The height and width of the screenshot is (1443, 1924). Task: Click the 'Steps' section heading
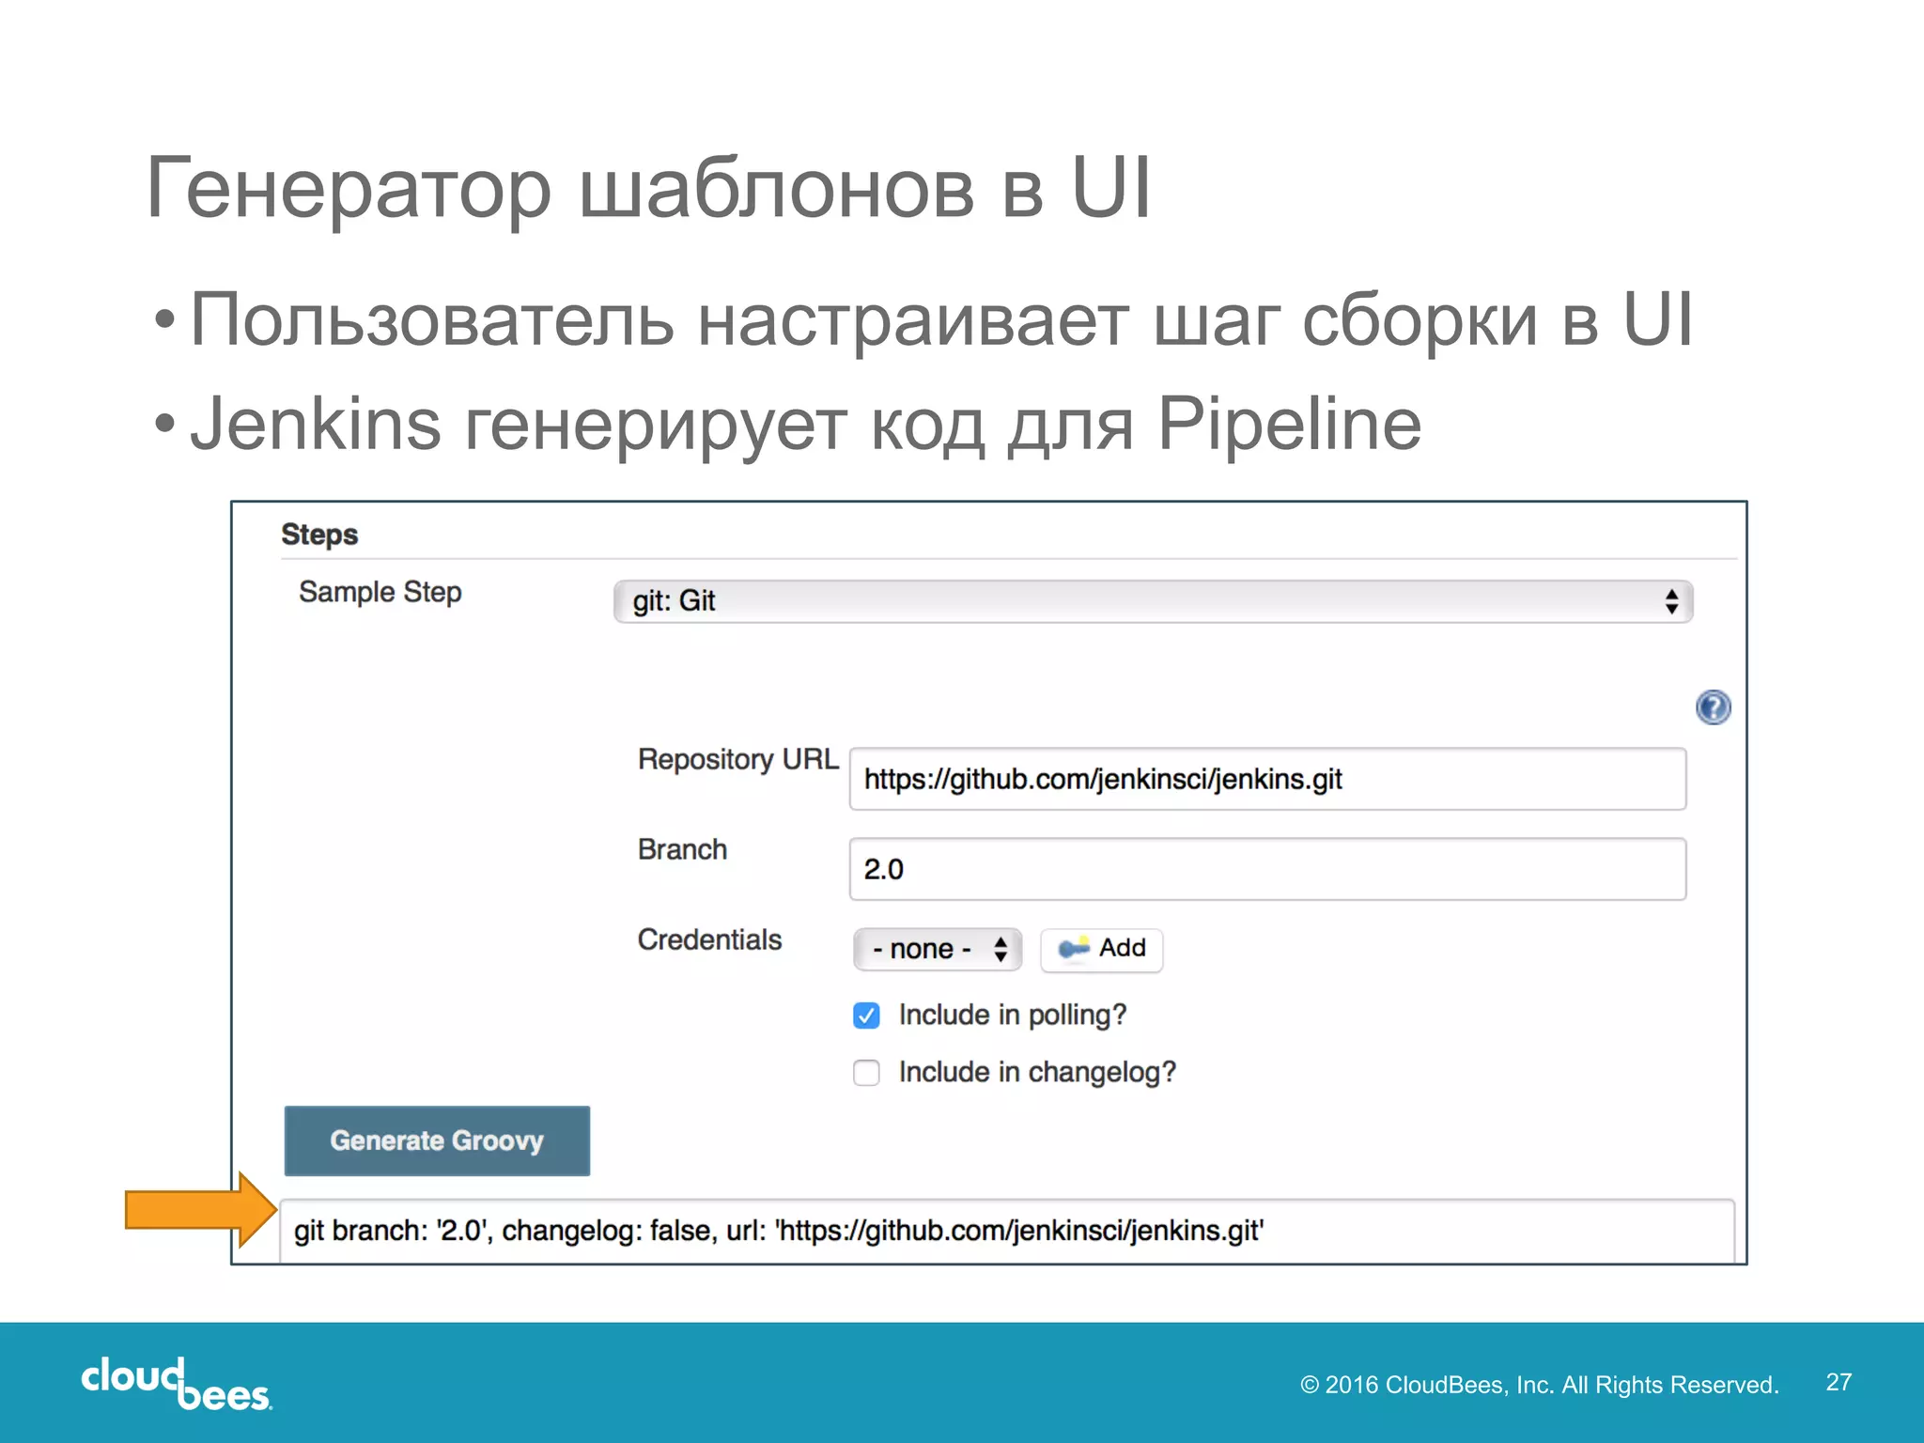319,535
